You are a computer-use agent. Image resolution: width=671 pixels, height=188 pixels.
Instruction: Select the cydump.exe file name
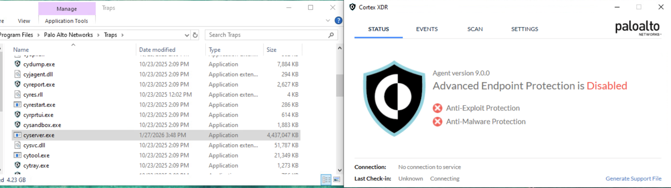(x=39, y=64)
